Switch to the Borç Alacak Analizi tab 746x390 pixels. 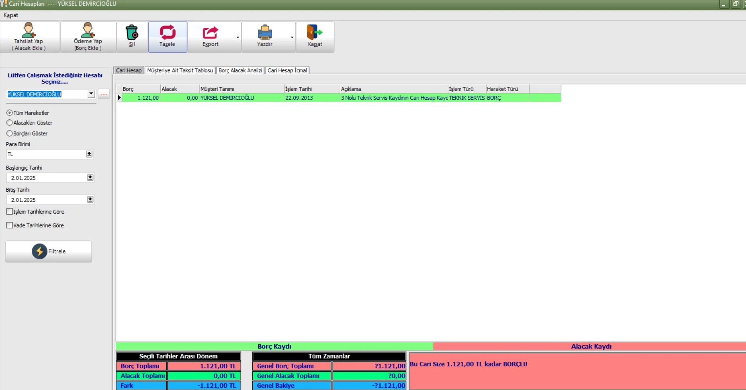click(x=240, y=70)
